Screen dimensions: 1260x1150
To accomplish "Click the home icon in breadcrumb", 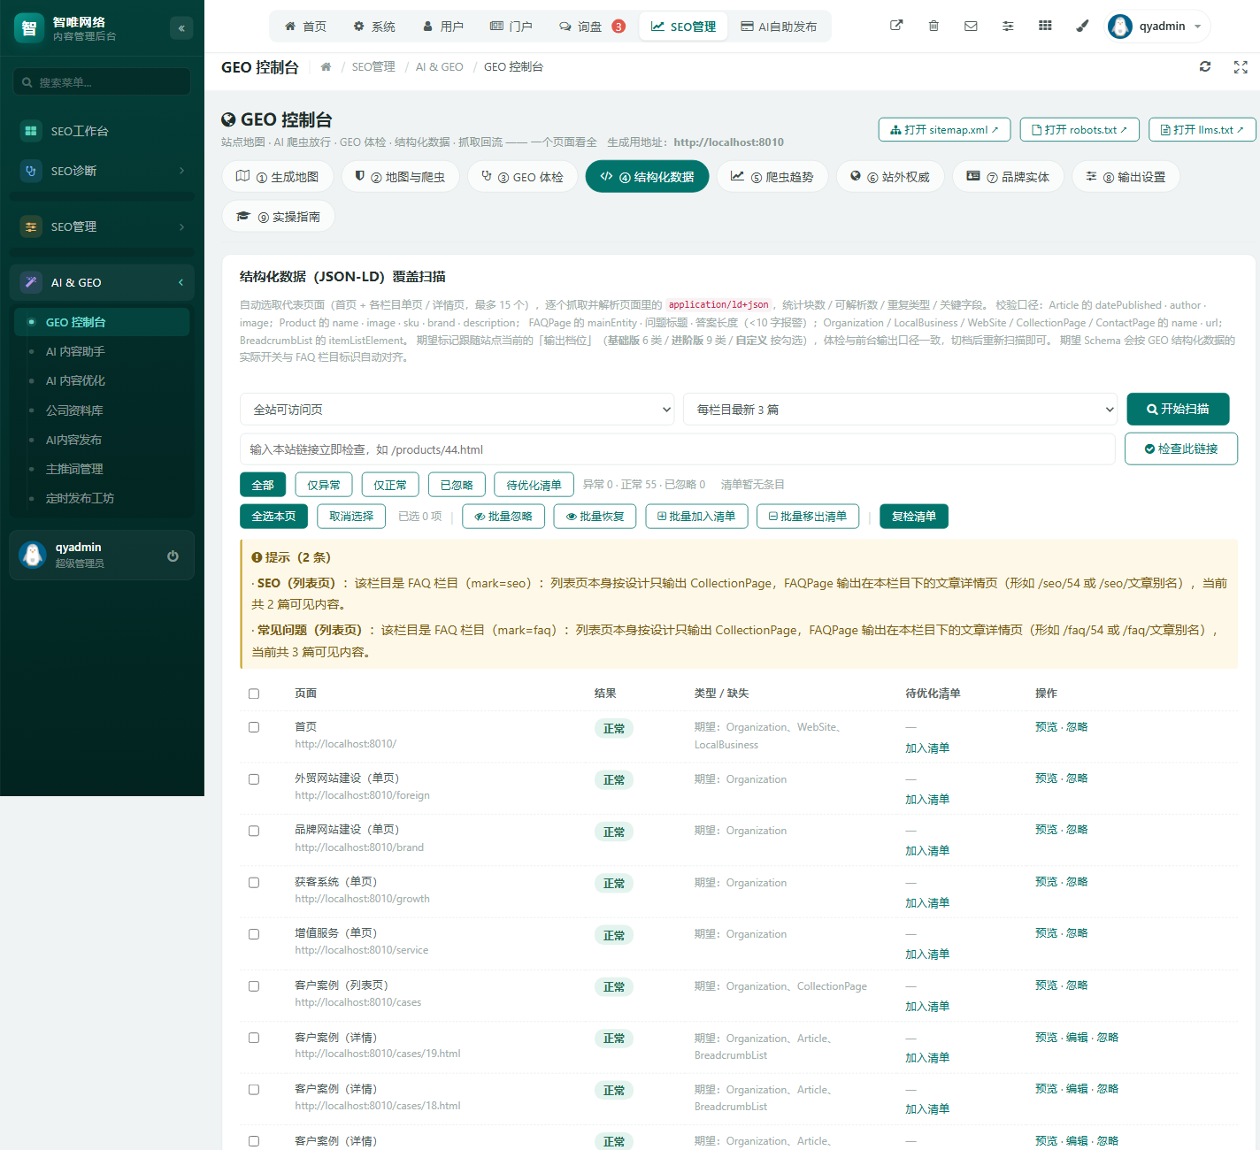I will pos(326,66).
